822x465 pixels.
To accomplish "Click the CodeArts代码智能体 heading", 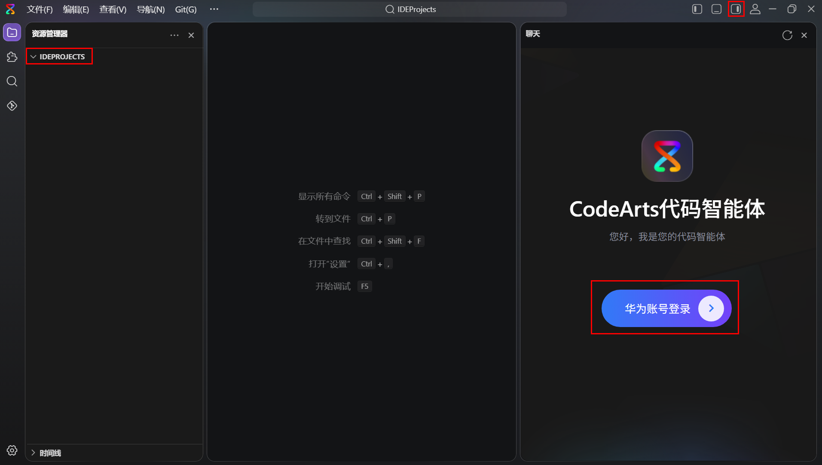I will pos(667,209).
